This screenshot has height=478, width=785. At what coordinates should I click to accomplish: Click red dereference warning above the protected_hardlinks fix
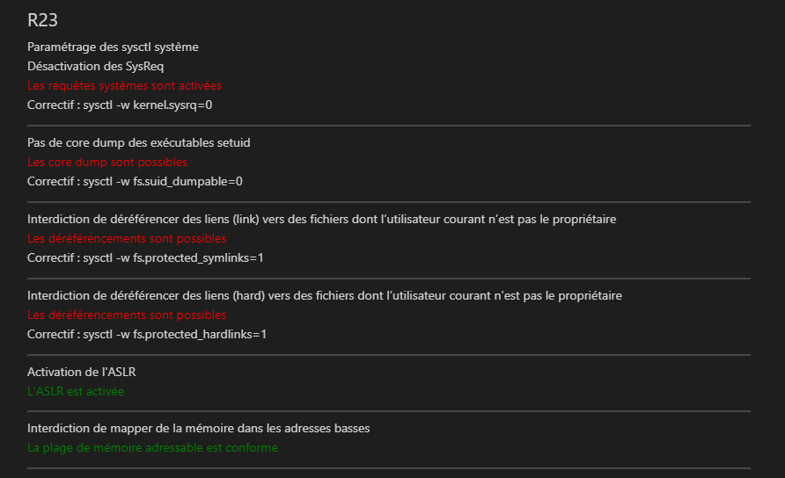pyautogui.click(x=127, y=315)
